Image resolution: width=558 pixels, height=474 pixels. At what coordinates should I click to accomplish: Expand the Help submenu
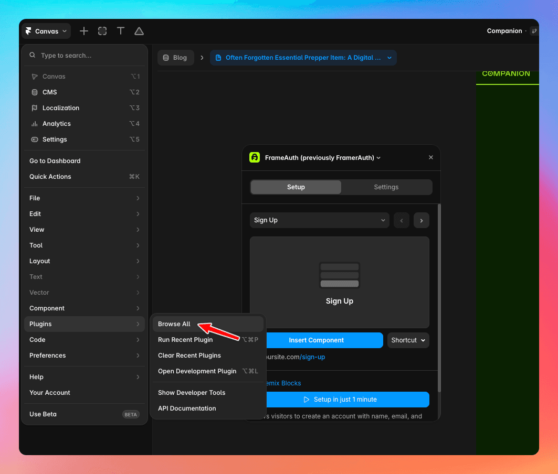85,377
